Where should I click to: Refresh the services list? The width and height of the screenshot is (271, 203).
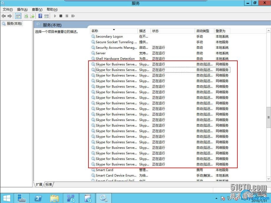click(26, 16)
